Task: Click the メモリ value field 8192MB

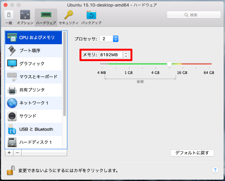Action: tap(111, 55)
